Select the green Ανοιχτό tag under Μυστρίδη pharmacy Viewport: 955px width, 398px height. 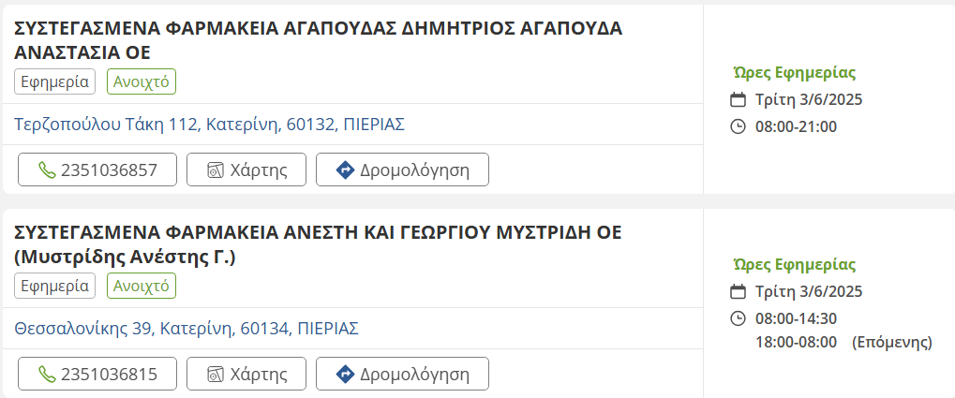[142, 286]
